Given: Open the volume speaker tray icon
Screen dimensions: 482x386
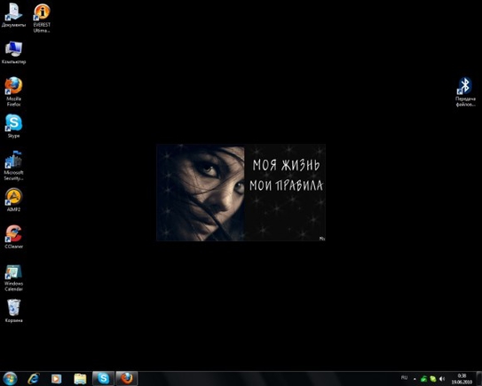Looking at the screenshot, I should 442,379.
